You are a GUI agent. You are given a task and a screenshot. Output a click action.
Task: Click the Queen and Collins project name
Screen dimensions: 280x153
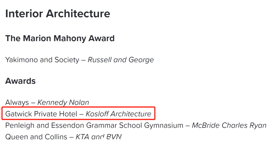pyautogui.click(x=36, y=137)
